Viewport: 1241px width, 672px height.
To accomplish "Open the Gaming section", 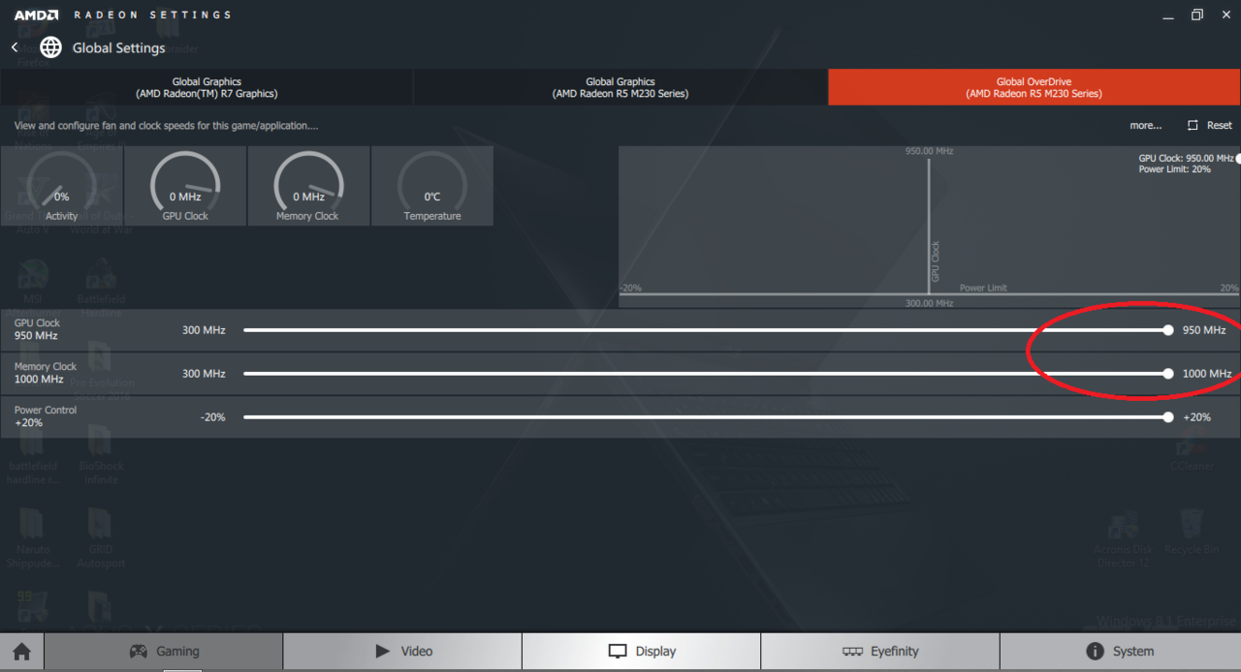I will point(164,652).
